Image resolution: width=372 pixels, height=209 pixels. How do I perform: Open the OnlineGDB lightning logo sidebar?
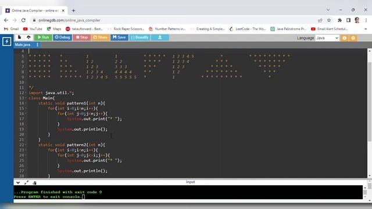tap(6, 41)
